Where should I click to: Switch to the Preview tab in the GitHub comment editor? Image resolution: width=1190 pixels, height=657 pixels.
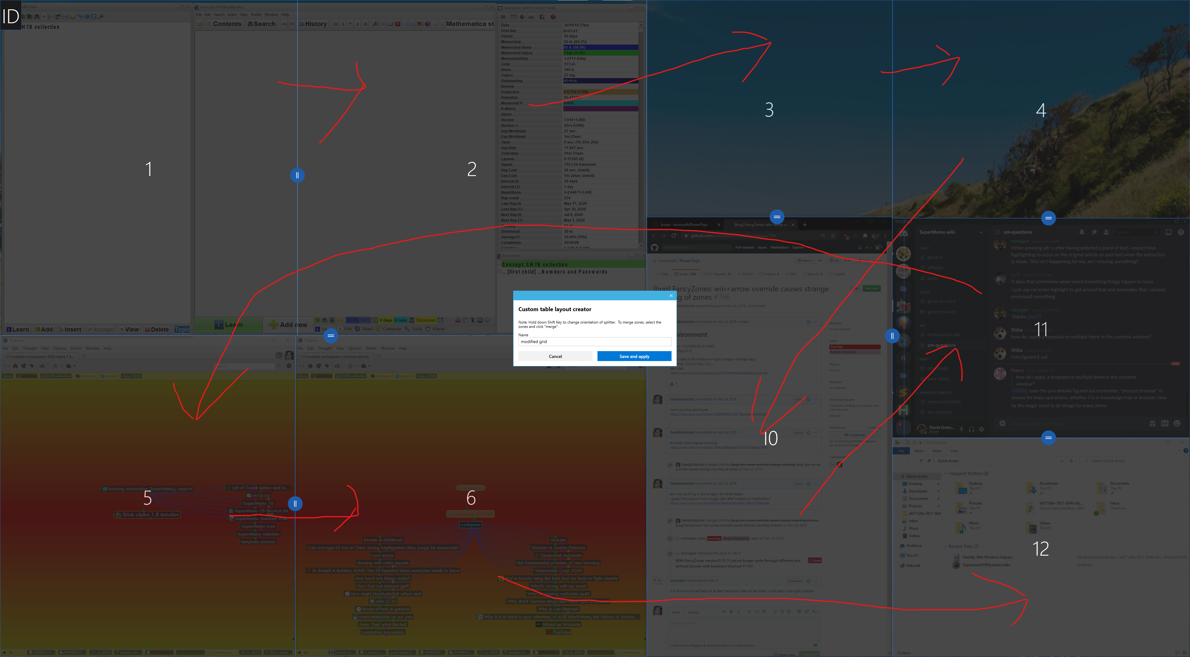point(694,612)
